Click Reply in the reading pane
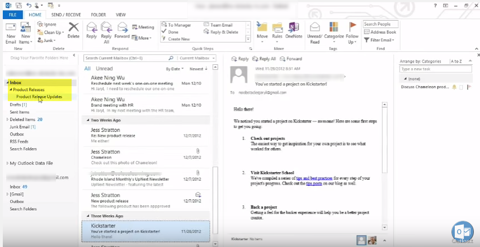This screenshot has width=480, height=247. (x=240, y=59)
